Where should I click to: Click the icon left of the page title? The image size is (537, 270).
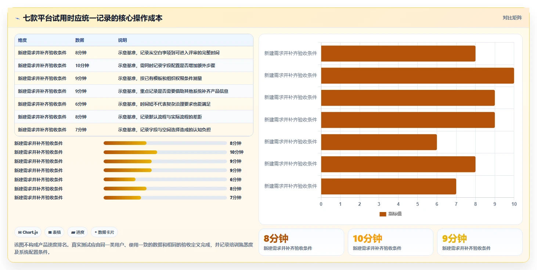[17, 18]
